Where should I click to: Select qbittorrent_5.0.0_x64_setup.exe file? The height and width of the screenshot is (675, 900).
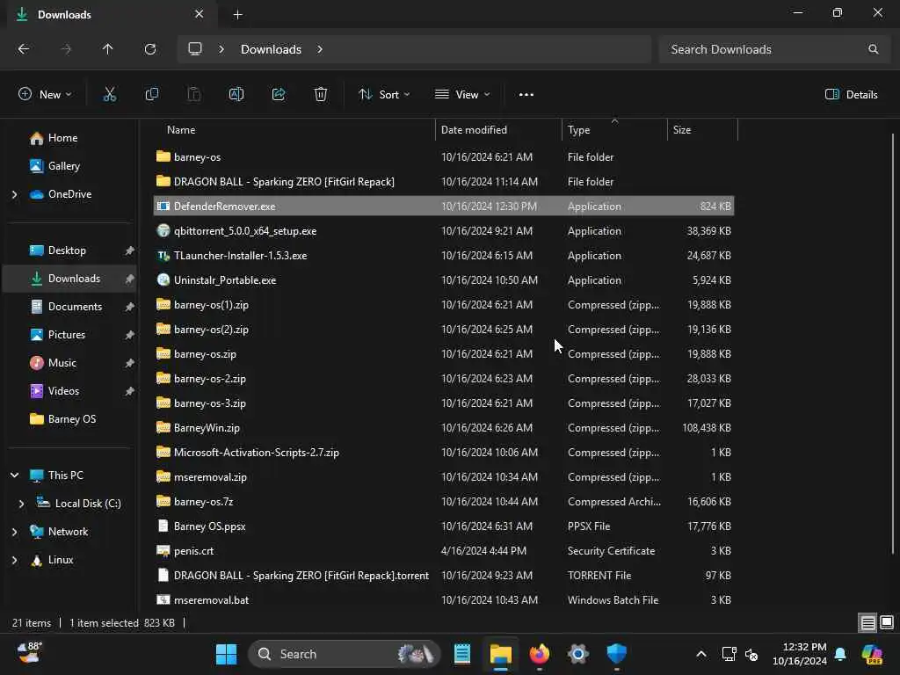[444, 231]
